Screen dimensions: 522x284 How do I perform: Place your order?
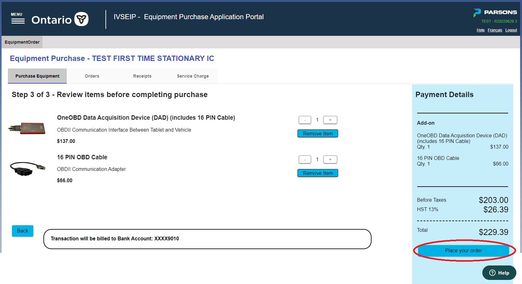[463, 250]
